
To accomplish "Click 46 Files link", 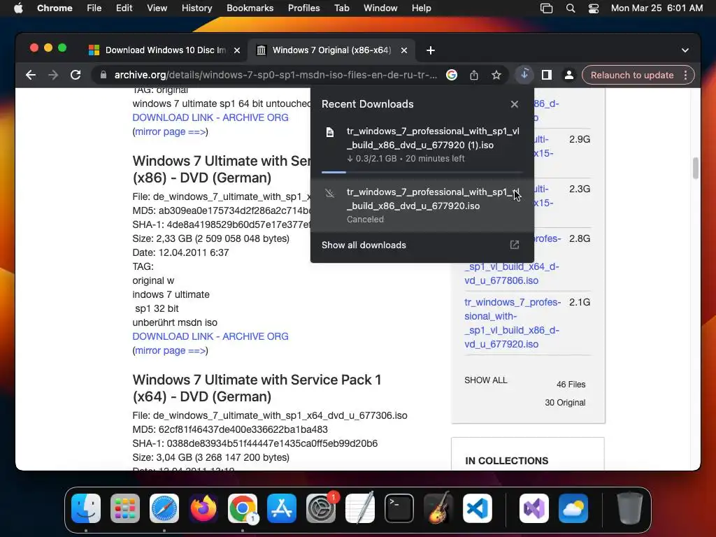I will (571, 385).
